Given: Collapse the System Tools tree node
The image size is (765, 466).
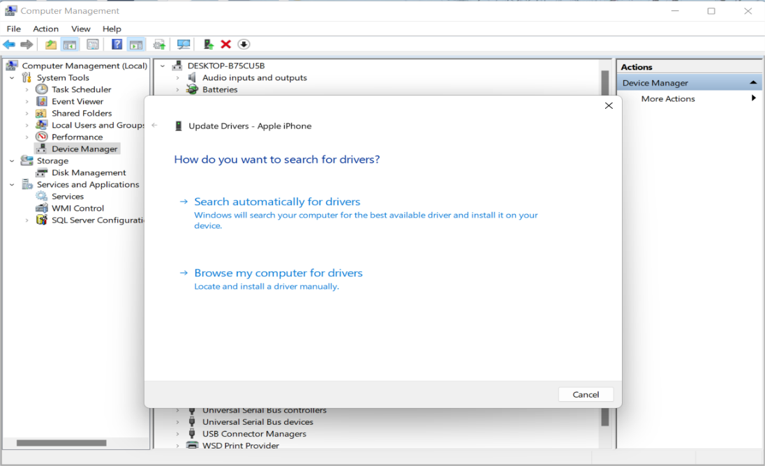Looking at the screenshot, I should click(x=12, y=78).
